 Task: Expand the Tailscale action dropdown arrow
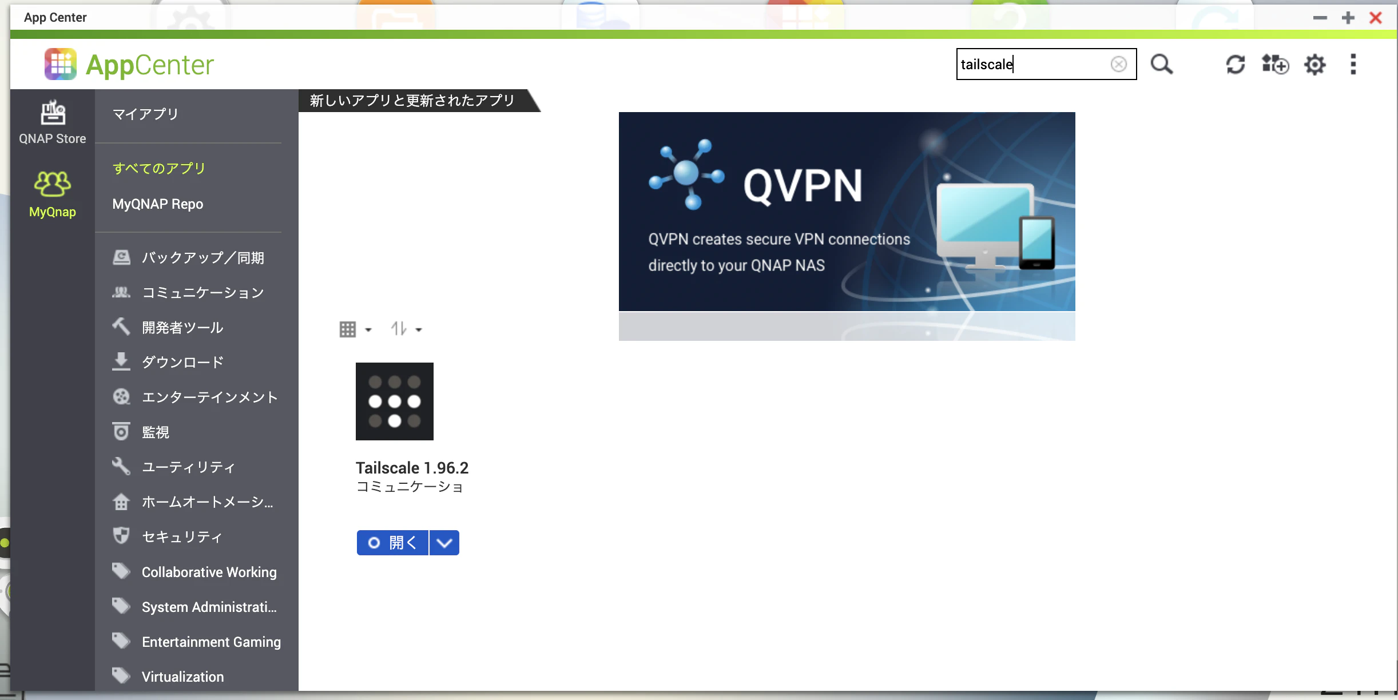pyautogui.click(x=444, y=543)
